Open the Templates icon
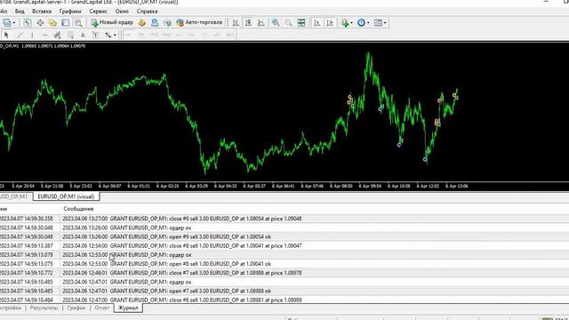Viewport: 569px width, 320px height. click(x=378, y=22)
